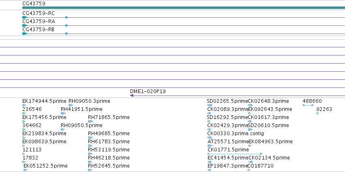345x172 pixels.
Task: Select EST label EP19847.3prime
Action: 228,166
